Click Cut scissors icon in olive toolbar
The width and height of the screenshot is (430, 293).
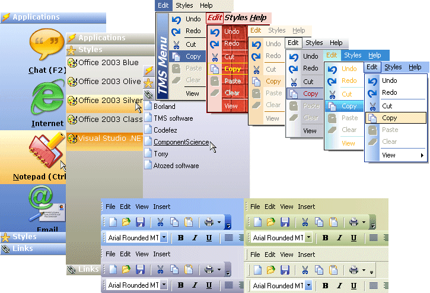click(x=305, y=222)
